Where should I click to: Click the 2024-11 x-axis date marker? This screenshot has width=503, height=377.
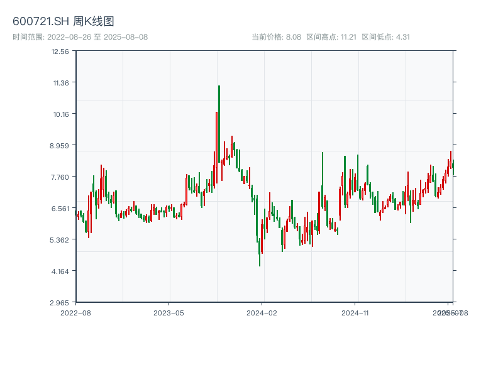click(x=355, y=312)
